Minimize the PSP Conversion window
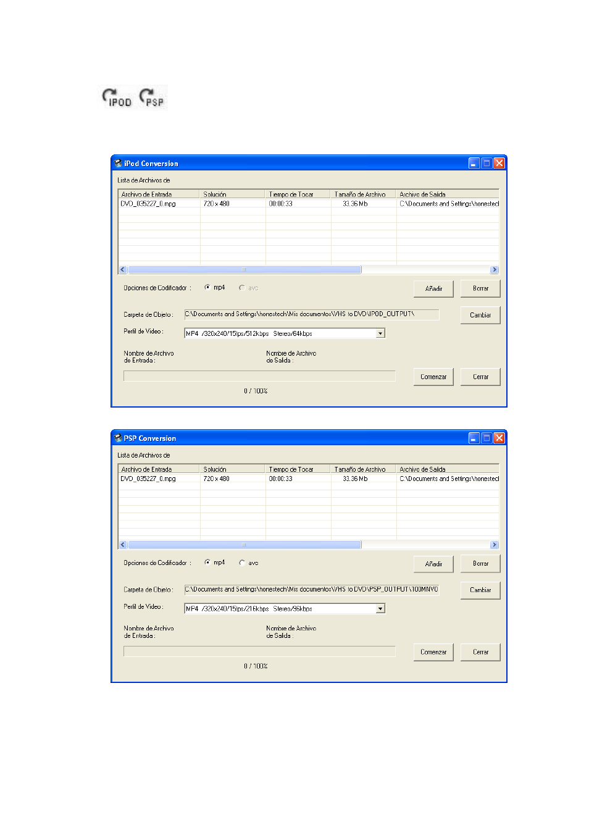This screenshot has width=589, height=833. (474, 438)
